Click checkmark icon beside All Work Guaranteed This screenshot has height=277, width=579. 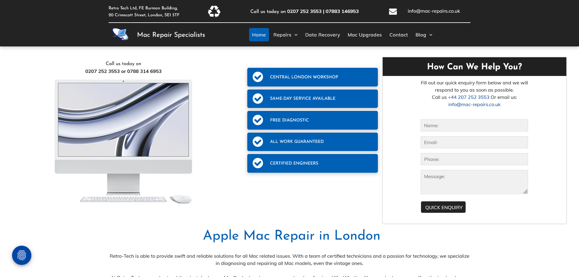(x=258, y=142)
